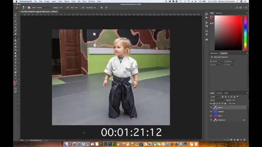Click the hue slider strip

tap(246, 33)
